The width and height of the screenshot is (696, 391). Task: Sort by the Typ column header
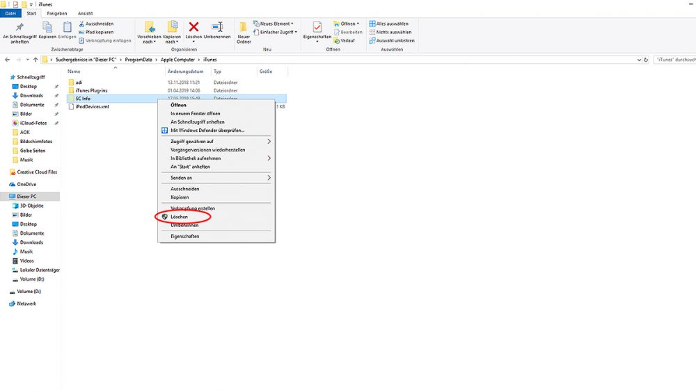(x=217, y=72)
